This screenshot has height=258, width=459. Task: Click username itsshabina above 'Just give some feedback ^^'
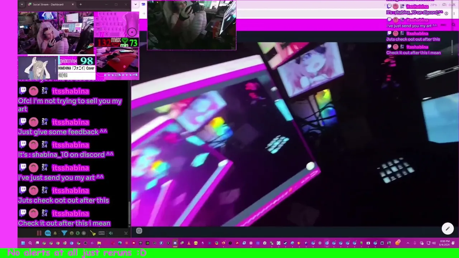pyautogui.click(x=70, y=122)
